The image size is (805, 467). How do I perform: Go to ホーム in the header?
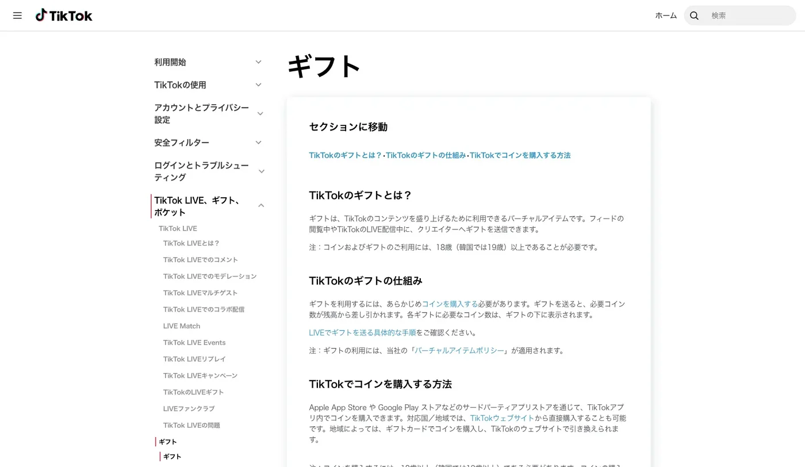666,16
